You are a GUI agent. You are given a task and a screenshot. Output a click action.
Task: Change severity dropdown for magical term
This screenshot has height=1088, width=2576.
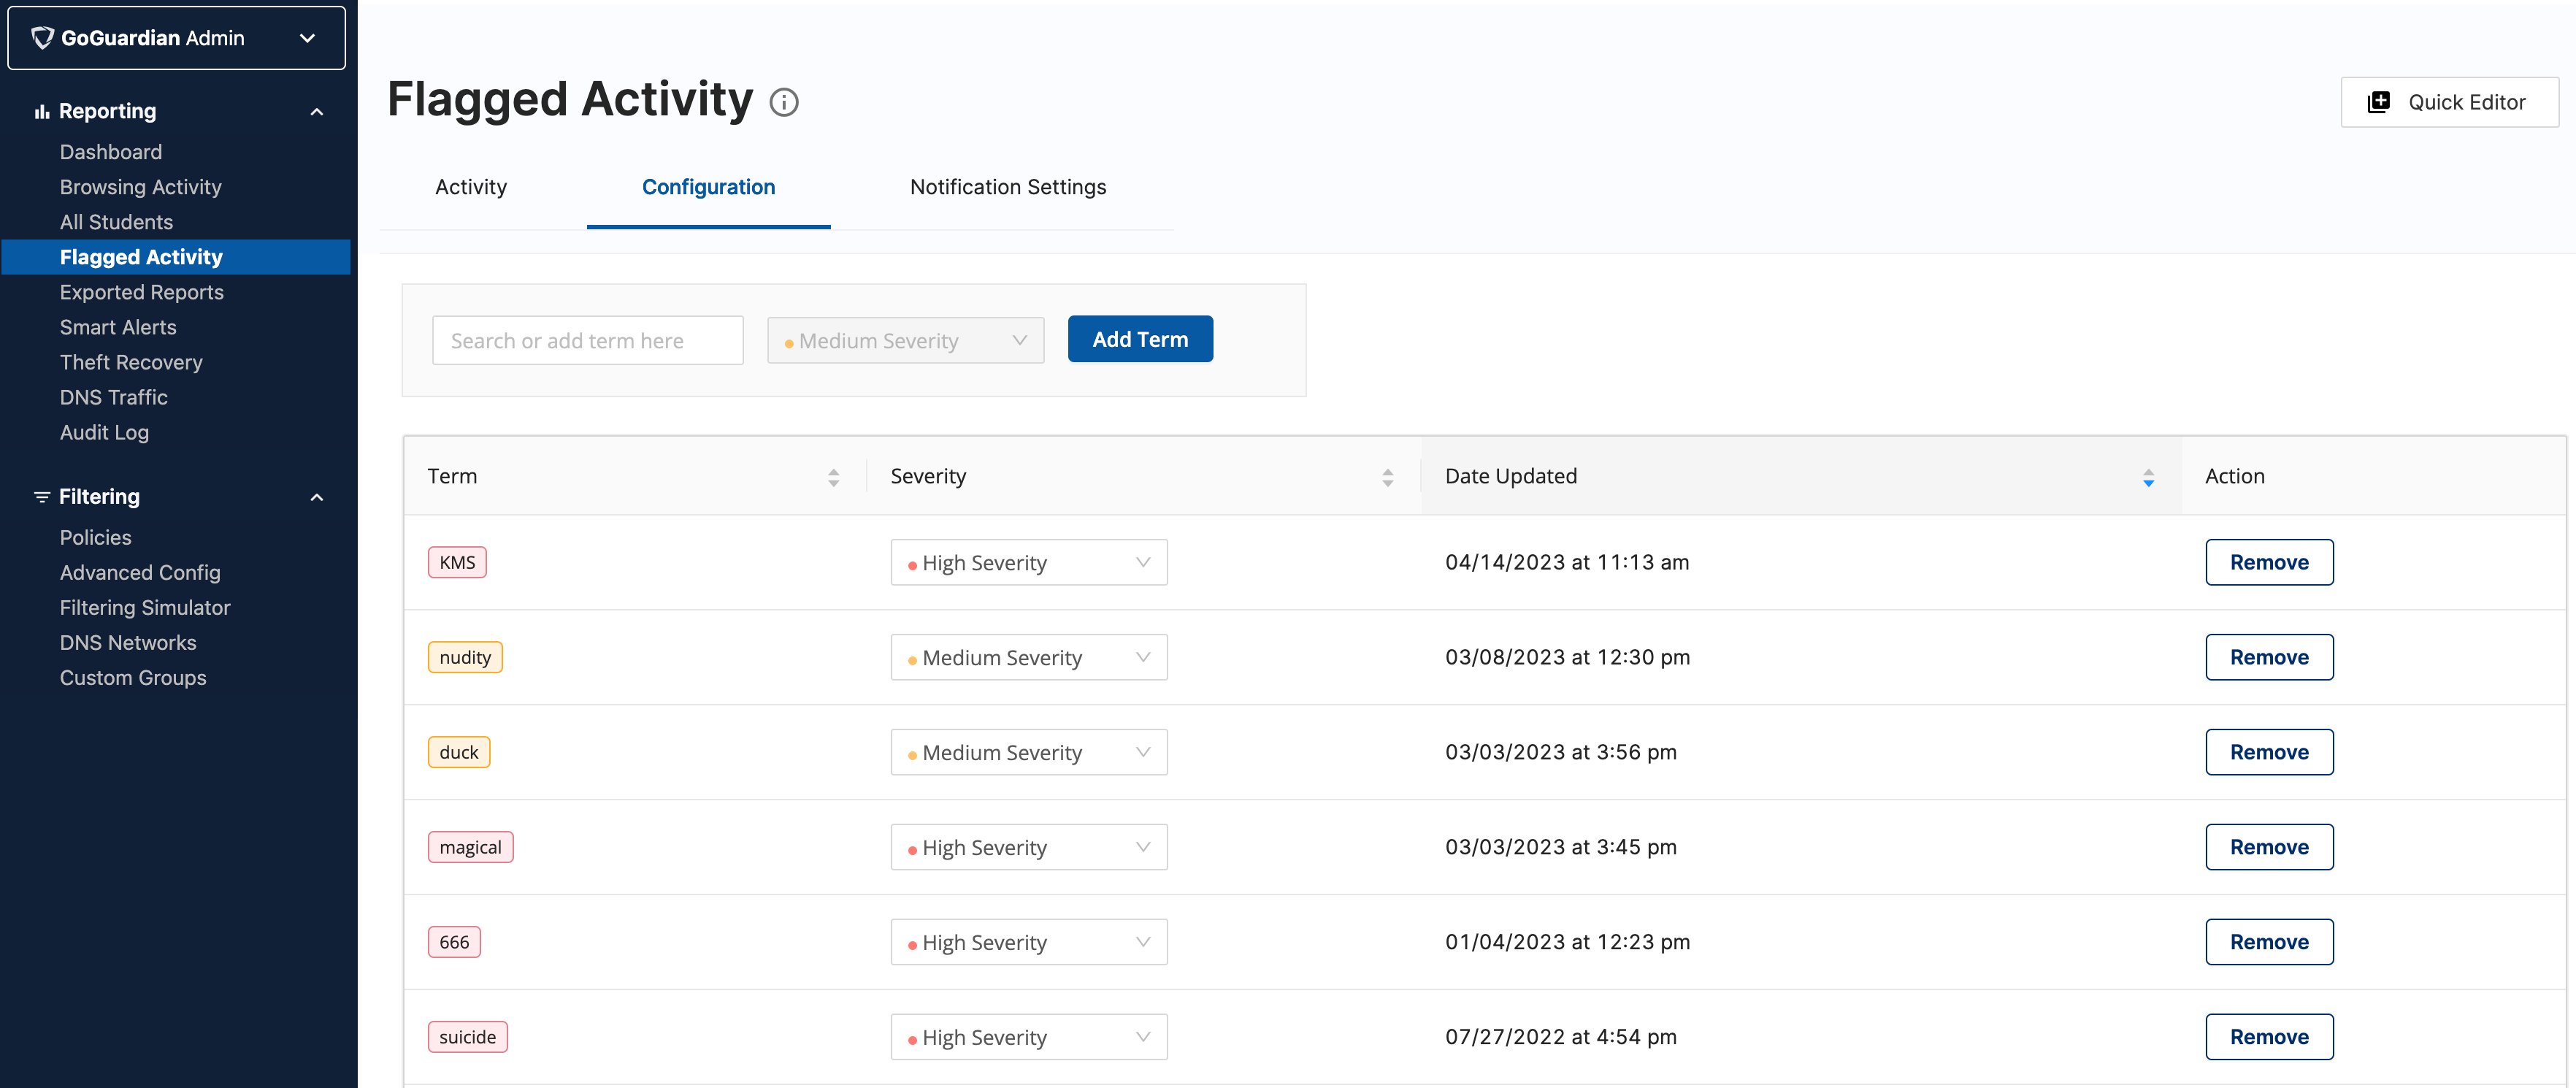pyautogui.click(x=1029, y=847)
